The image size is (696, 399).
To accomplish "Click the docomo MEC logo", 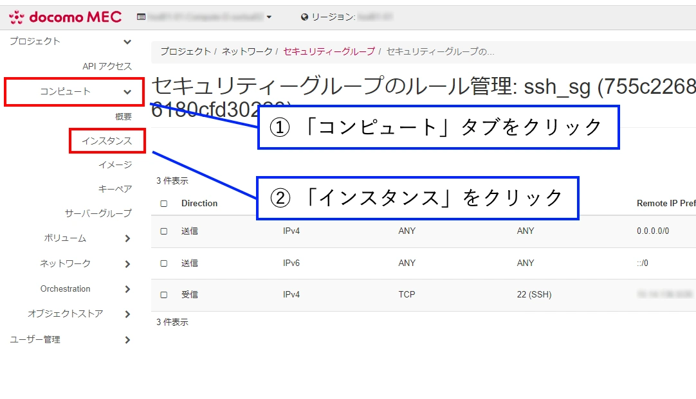I will point(65,17).
